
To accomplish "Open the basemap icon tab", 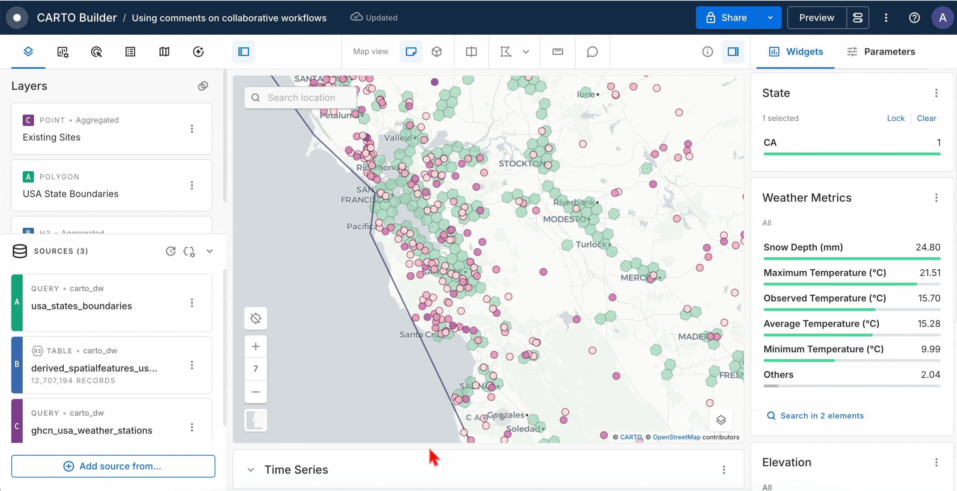I will pos(164,52).
